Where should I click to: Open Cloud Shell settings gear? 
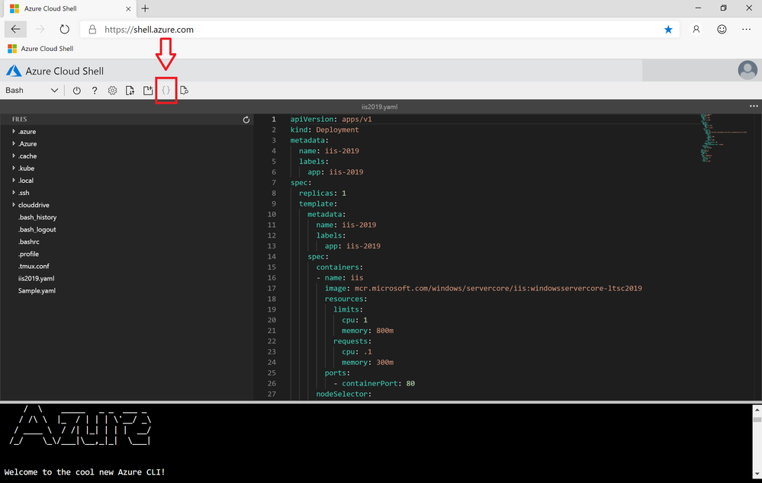(112, 91)
